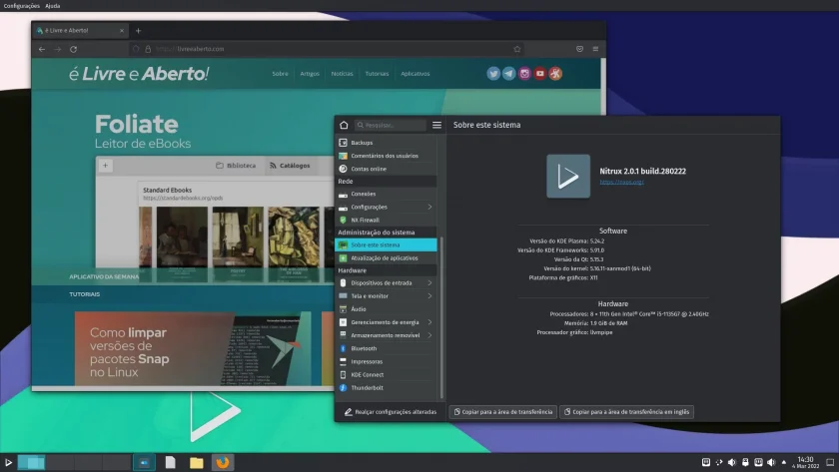Screen dimensions: 839x472
Task: Switch to first virtual desktop pager
Action: tap(32, 462)
